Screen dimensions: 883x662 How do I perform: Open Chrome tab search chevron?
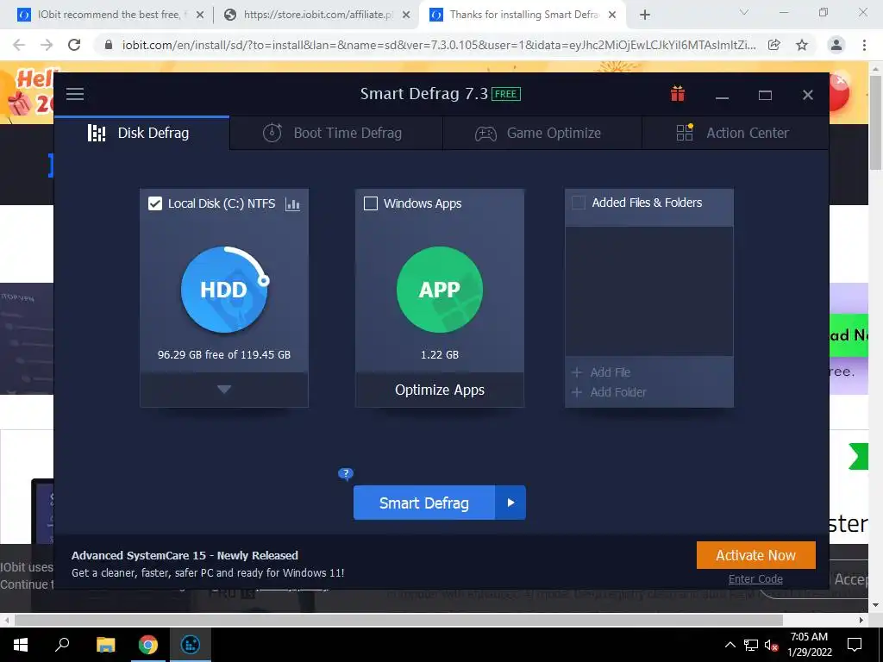744,12
